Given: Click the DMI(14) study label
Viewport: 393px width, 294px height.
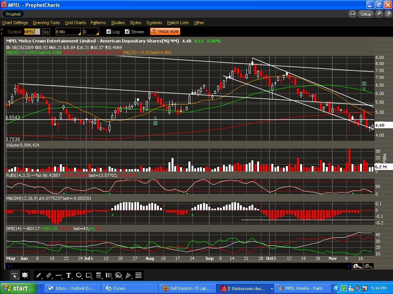Looking at the screenshot, I should [x=14, y=229].
